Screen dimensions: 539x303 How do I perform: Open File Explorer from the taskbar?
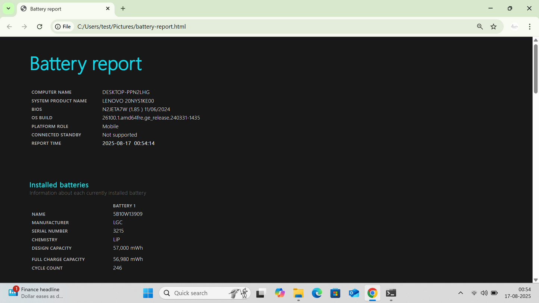[x=298, y=293]
